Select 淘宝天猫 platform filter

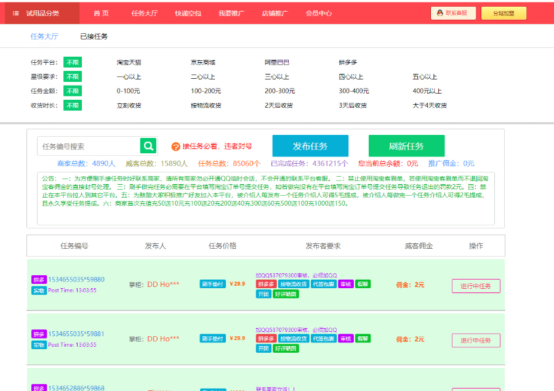click(129, 62)
